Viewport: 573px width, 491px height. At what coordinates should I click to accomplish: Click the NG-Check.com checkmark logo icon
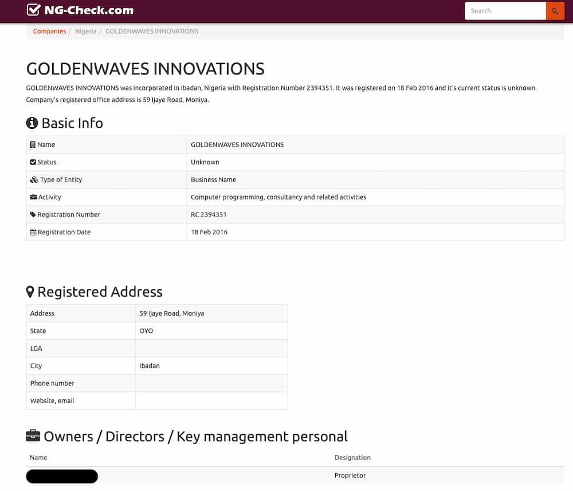click(x=34, y=10)
